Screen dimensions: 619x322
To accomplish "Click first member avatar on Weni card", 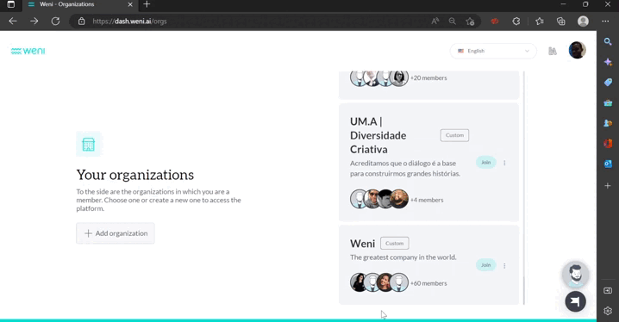I will pos(359,282).
